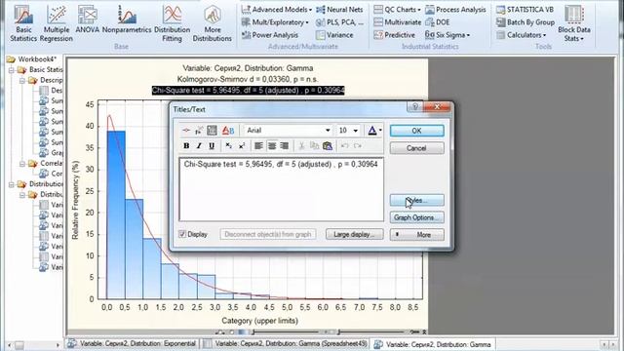The width and height of the screenshot is (624, 351).
Task: Click inside the title text edit box
Action: (282, 189)
